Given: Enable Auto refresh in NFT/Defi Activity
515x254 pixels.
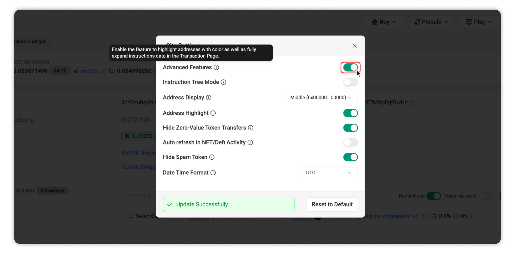Looking at the screenshot, I should click(350, 142).
